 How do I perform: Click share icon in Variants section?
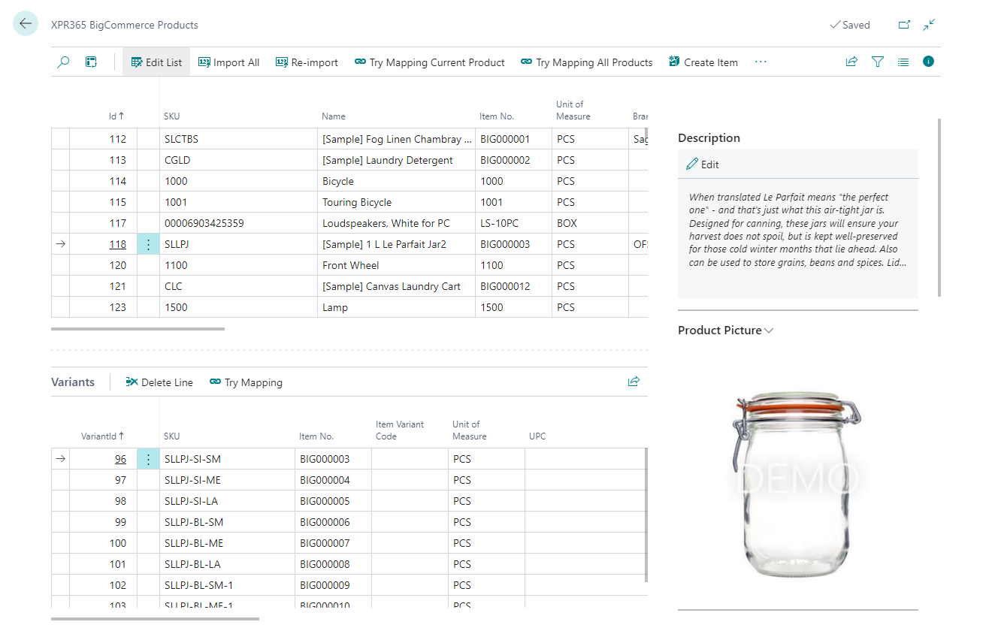pyautogui.click(x=634, y=382)
